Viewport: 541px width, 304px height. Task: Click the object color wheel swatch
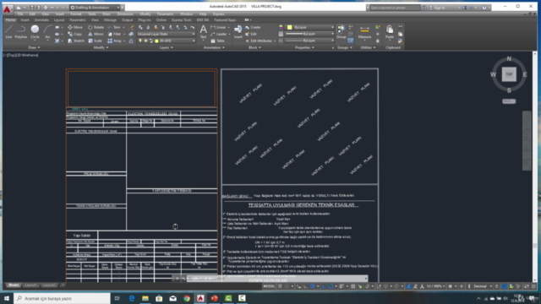coord(281,27)
